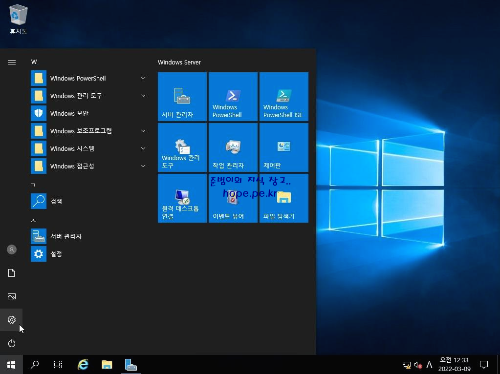The height and width of the screenshot is (374, 500).
Task: Expand the Windows 접근성 folder chevron
Action: coord(143,166)
